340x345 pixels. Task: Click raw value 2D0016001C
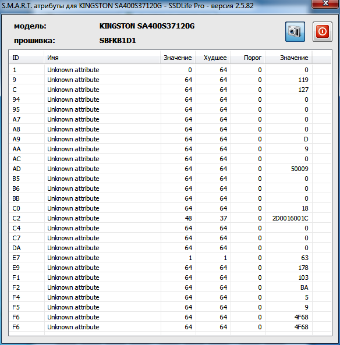coord(291,218)
